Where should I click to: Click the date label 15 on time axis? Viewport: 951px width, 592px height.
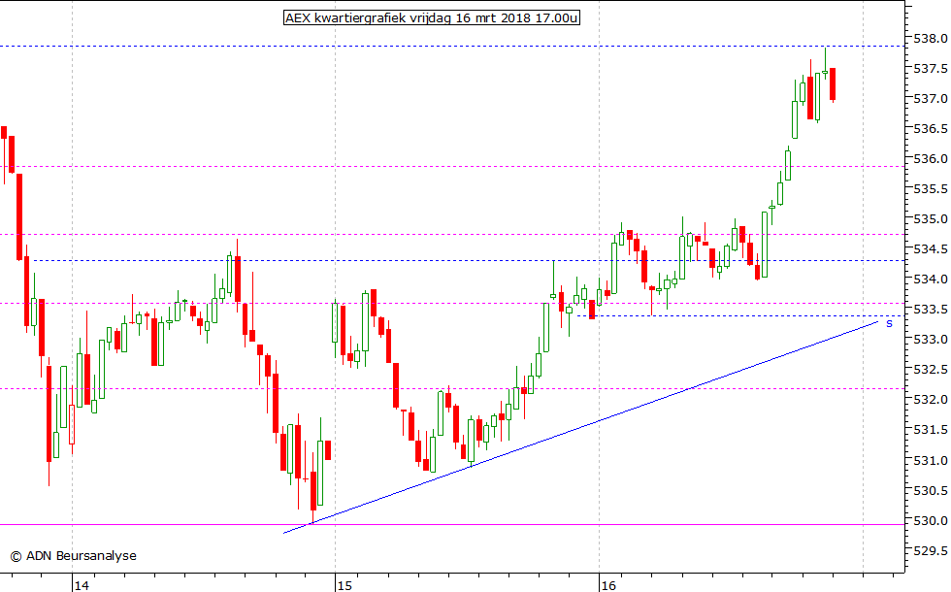[x=344, y=585]
